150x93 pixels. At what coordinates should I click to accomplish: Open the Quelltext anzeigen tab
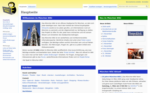pyautogui.click(x=95, y=7)
